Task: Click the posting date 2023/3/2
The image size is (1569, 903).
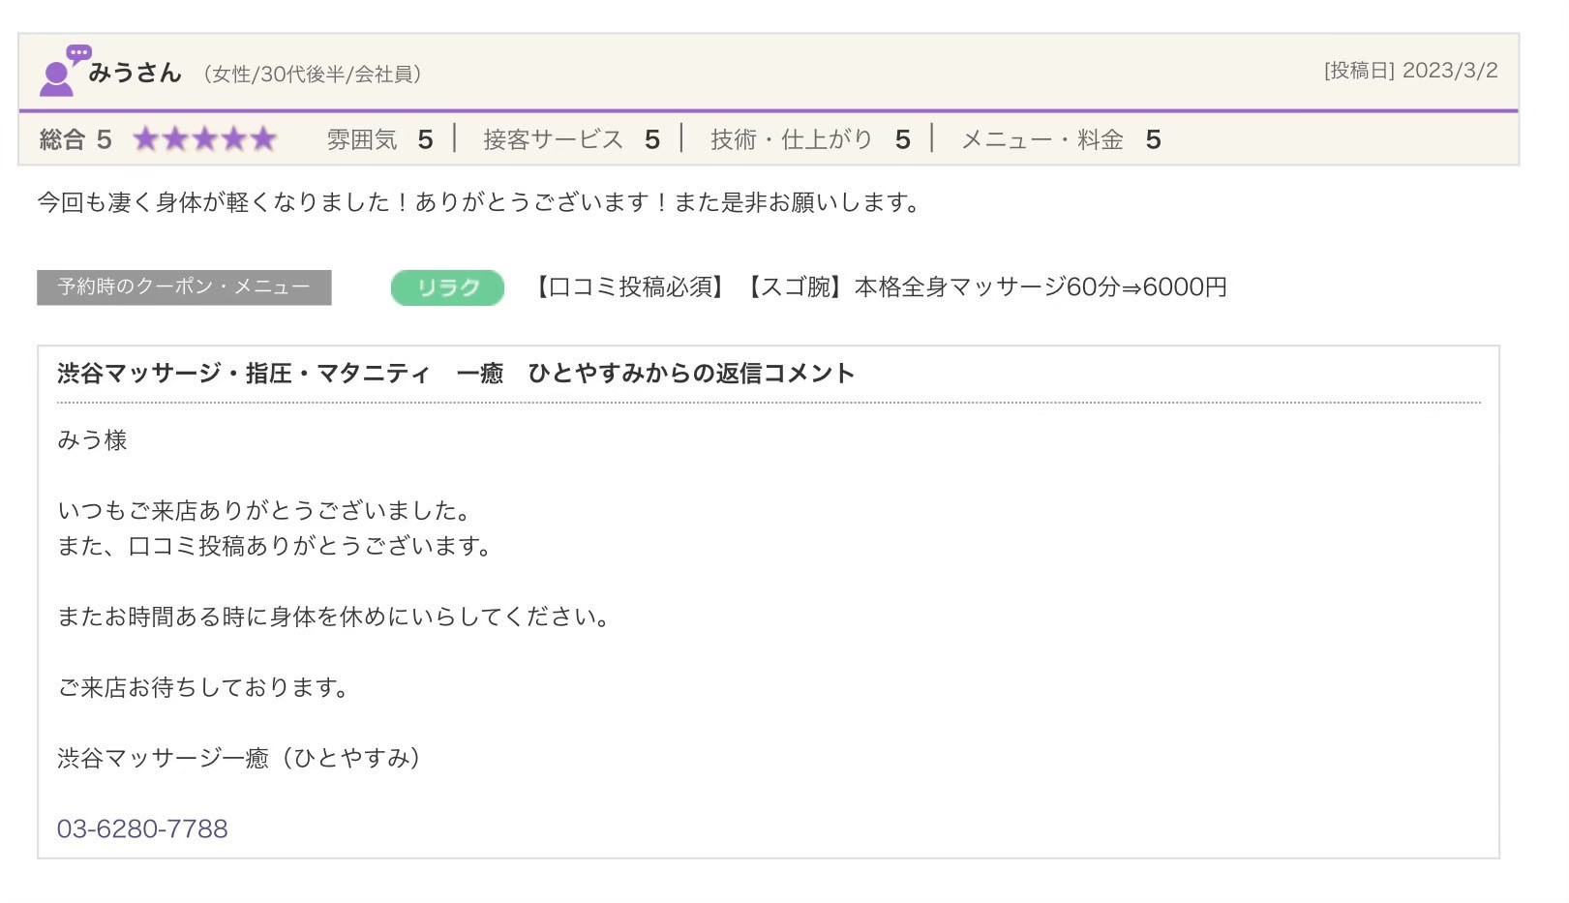Action: point(1450,71)
